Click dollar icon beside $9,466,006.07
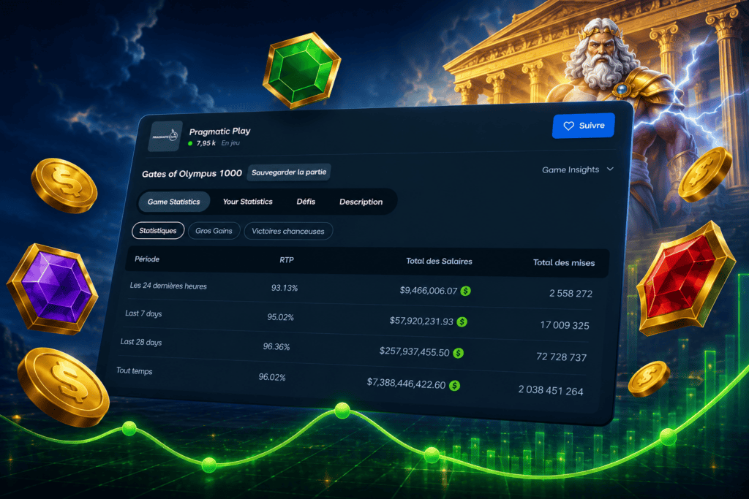Screen dimensions: 749x499 [465, 291]
